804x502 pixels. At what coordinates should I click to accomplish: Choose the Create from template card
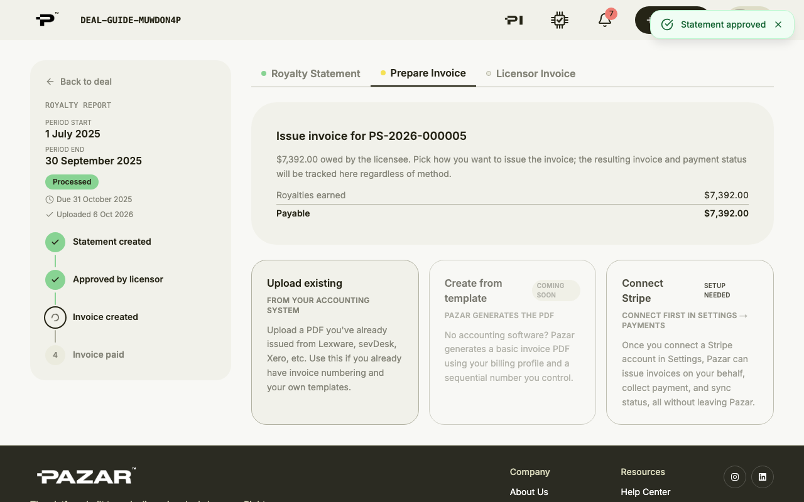click(x=513, y=342)
